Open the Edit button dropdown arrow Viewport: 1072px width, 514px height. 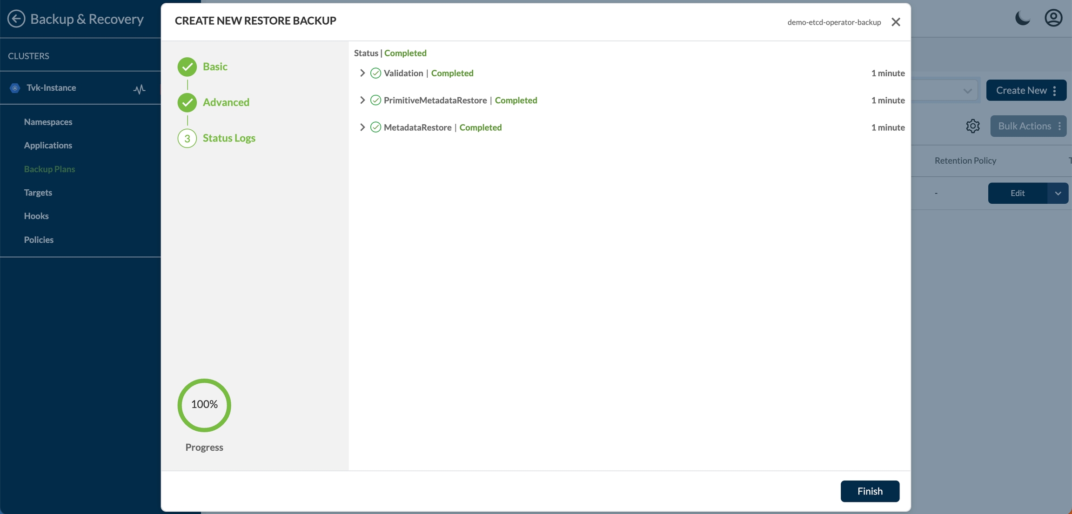(1058, 194)
